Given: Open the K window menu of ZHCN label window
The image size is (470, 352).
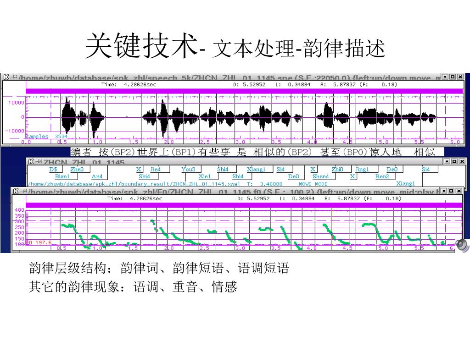Looking at the screenshot, I should pos(31,162).
